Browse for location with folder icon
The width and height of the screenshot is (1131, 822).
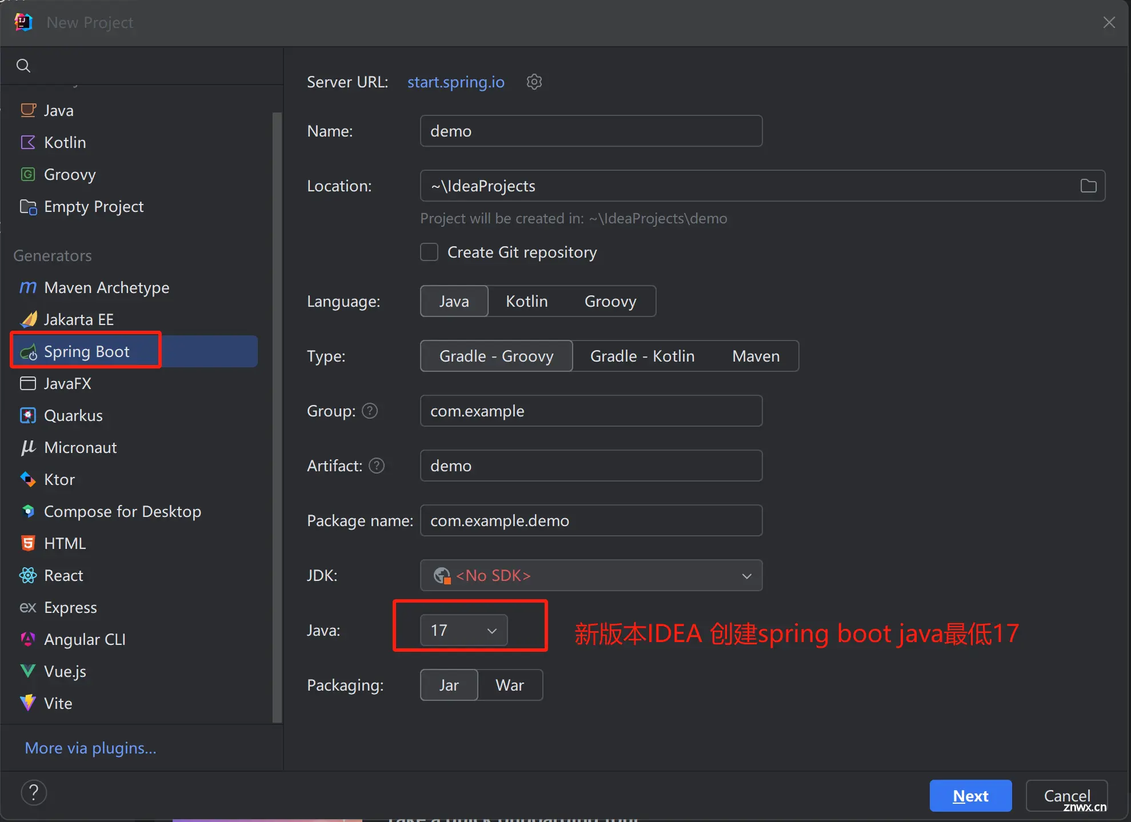click(1088, 186)
